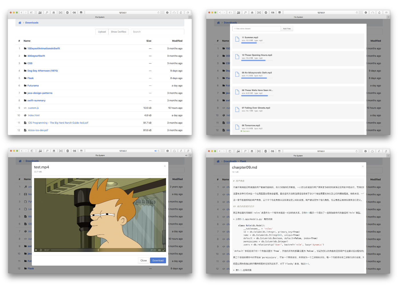The height and width of the screenshot is (285, 400).
Task: Click Close in the test.mp4 dialog
Action: 144,260
